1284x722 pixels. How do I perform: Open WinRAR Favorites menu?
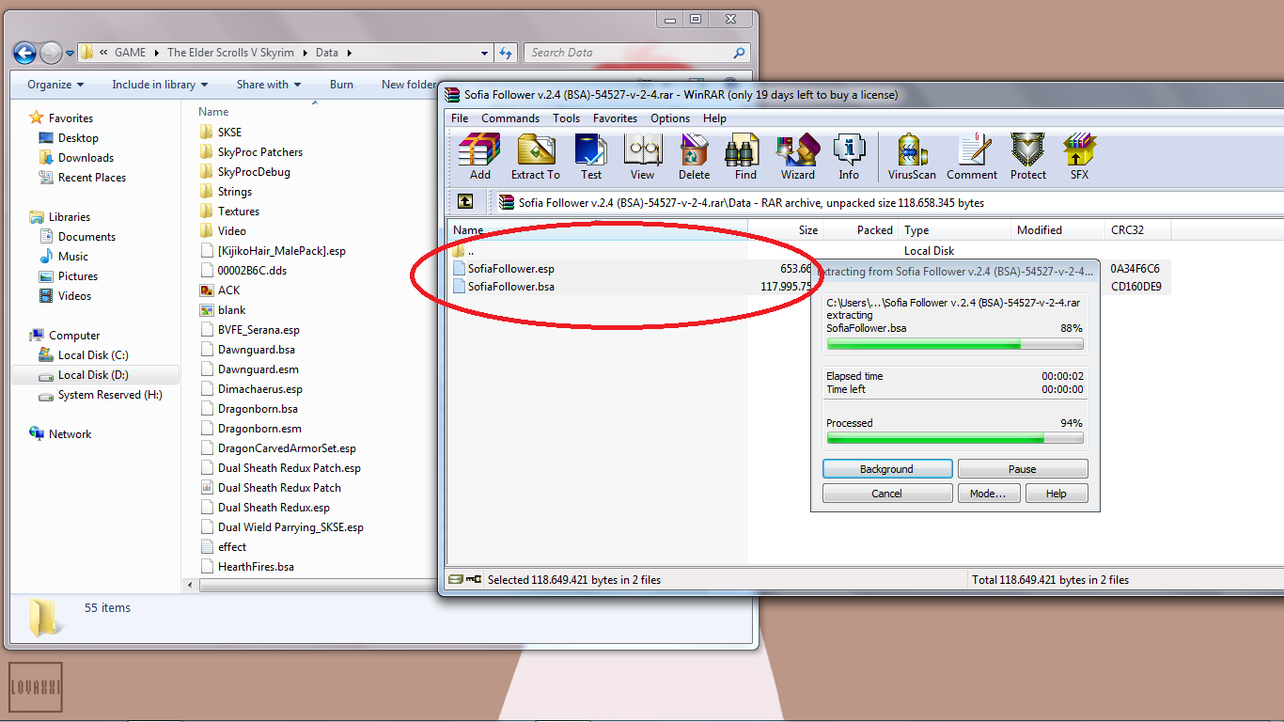pyautogui.click(x=615, y=118)
